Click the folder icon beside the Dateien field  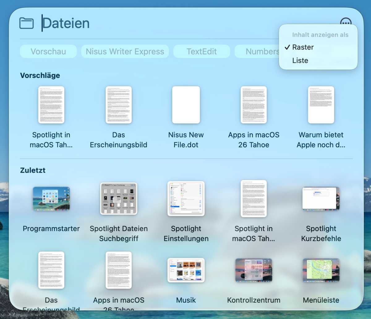[27, 23]
